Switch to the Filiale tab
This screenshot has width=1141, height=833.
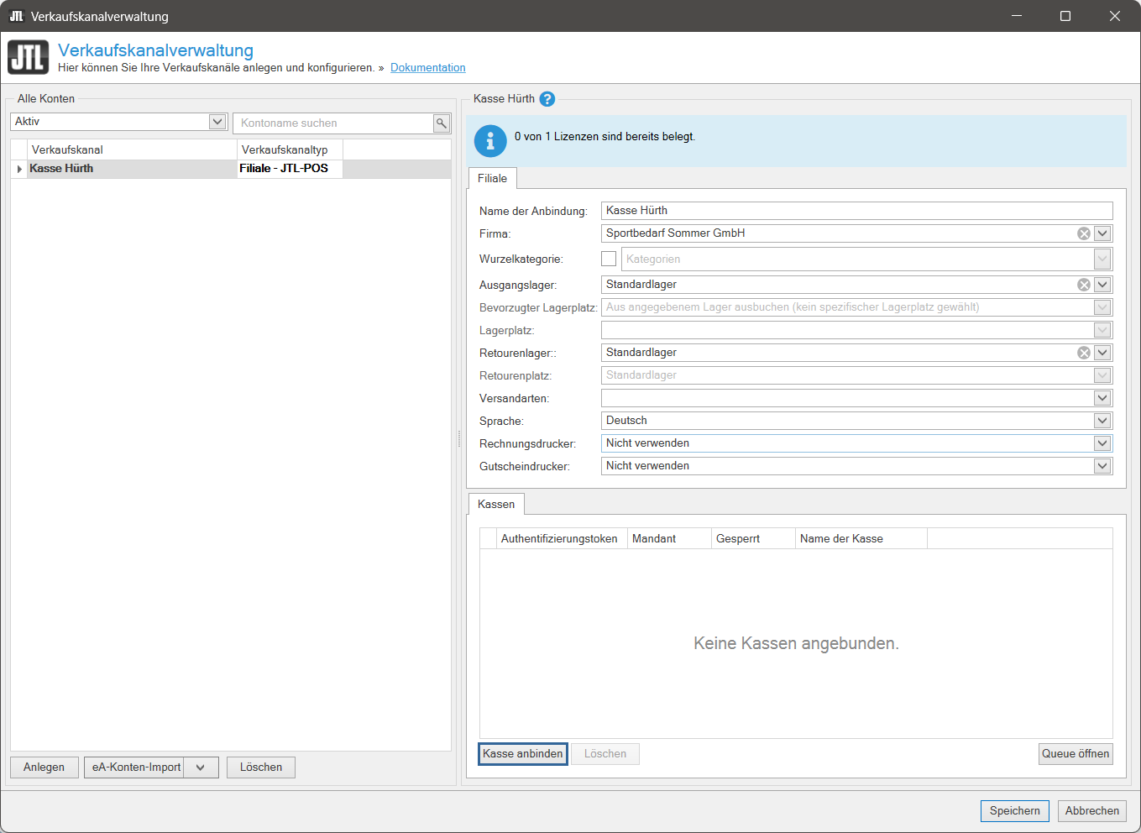(492, 179)
